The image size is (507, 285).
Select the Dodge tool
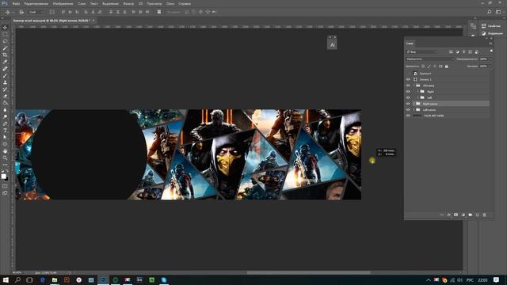pos(5,116)
